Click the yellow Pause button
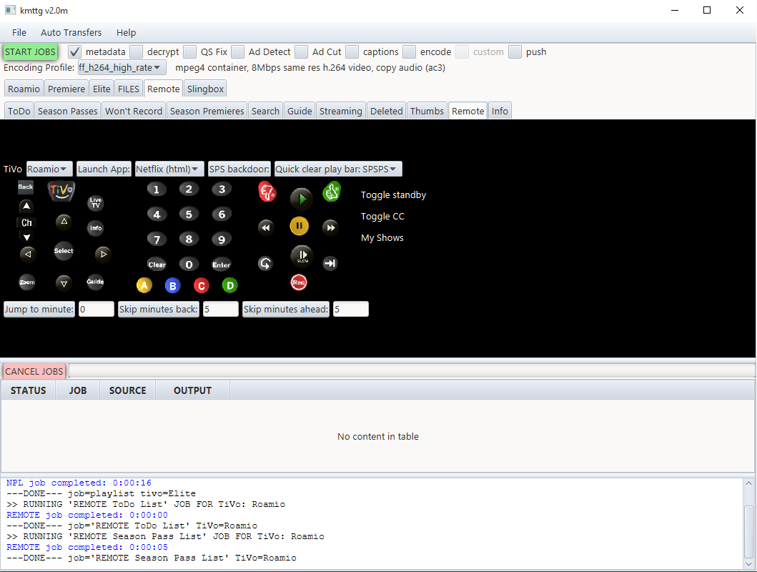757x572 pixels. pyautogui.click(x=300, y=226)
